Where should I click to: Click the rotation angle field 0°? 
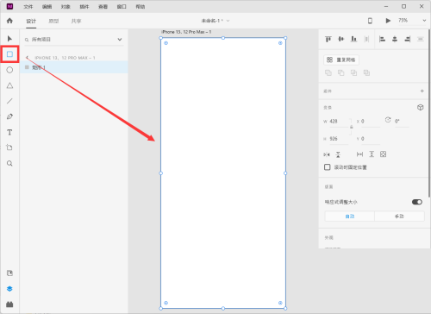[x=402, y=122]
